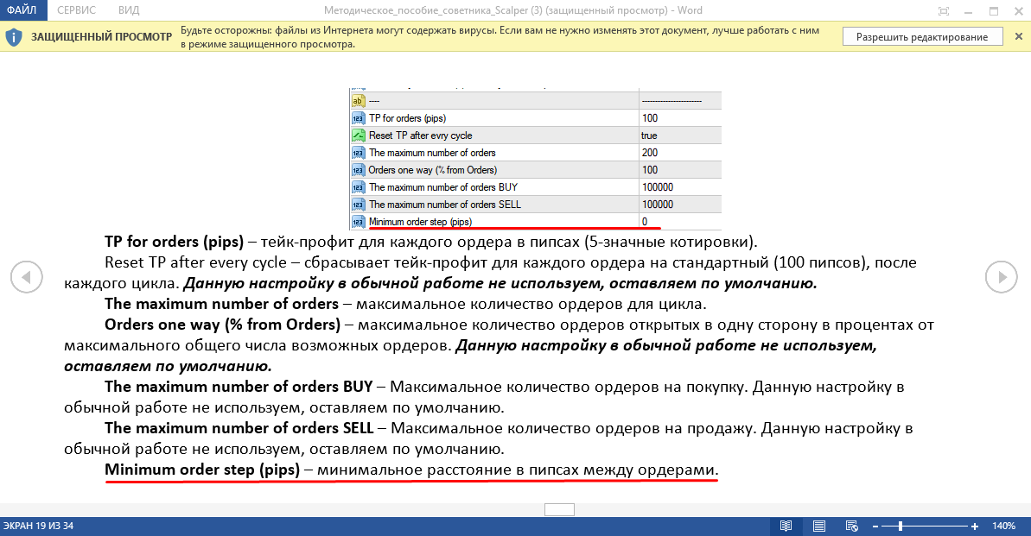Click bold heading Orders one way (% from Orders)

coord(222,325)
